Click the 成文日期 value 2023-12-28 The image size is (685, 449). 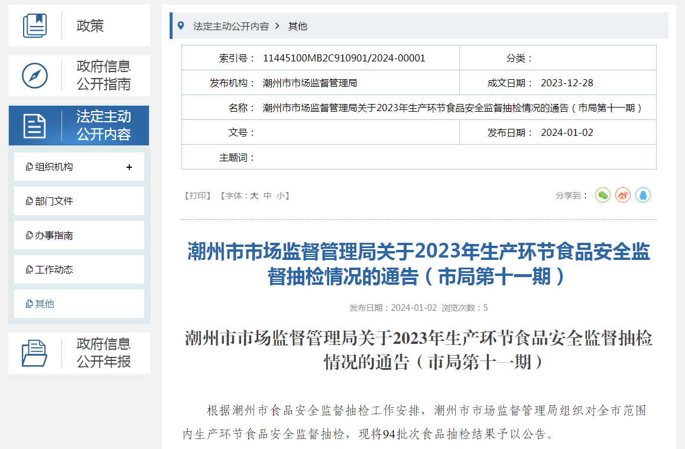point(567,83)
